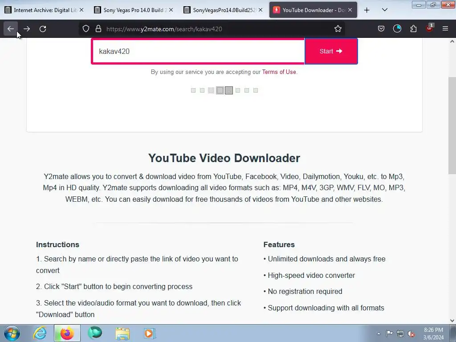Click the scrollbar down arrow
456x342 pixels.
[452, 321]
